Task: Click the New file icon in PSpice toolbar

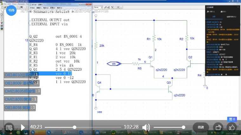Action: (x=2, y=7)
